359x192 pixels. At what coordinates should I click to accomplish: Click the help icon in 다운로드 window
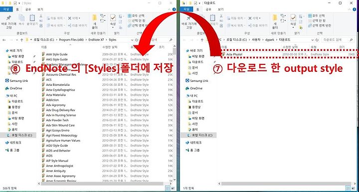[355, 9]
